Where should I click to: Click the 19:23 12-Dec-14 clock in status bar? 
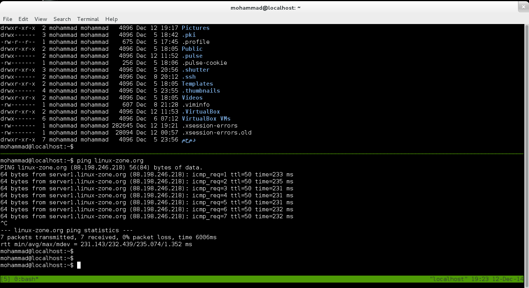[497, 279]
